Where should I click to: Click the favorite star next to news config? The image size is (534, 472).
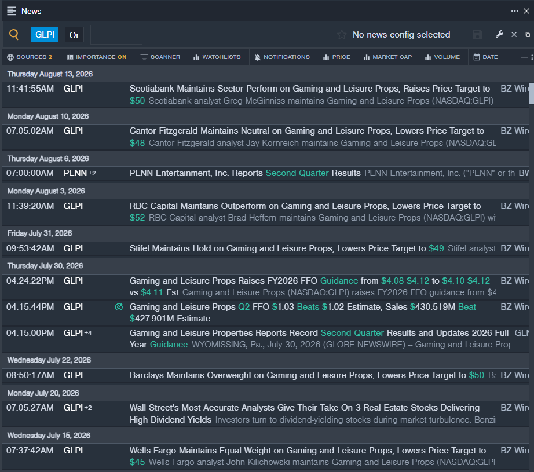click(x=342, y=35)
